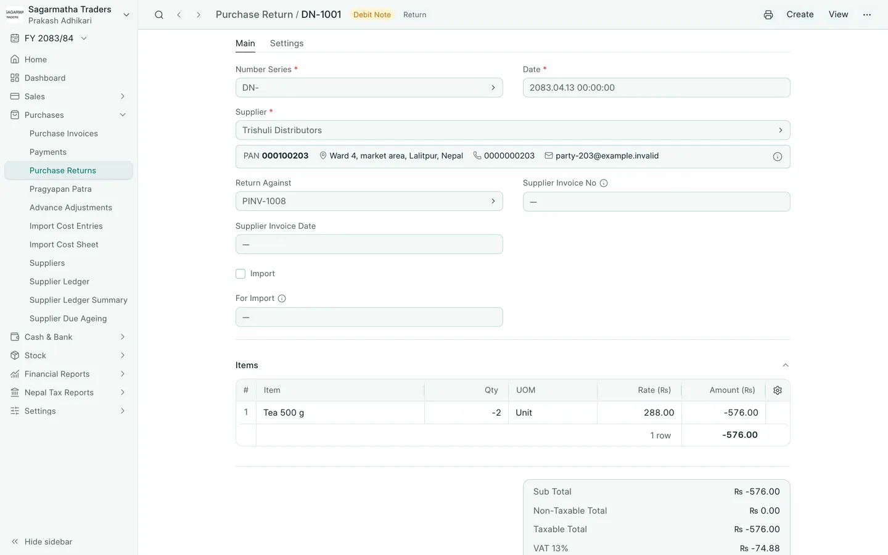888x555 pixels.
Task: Open Return Against PINV-1008 link field
Action: 369,201
